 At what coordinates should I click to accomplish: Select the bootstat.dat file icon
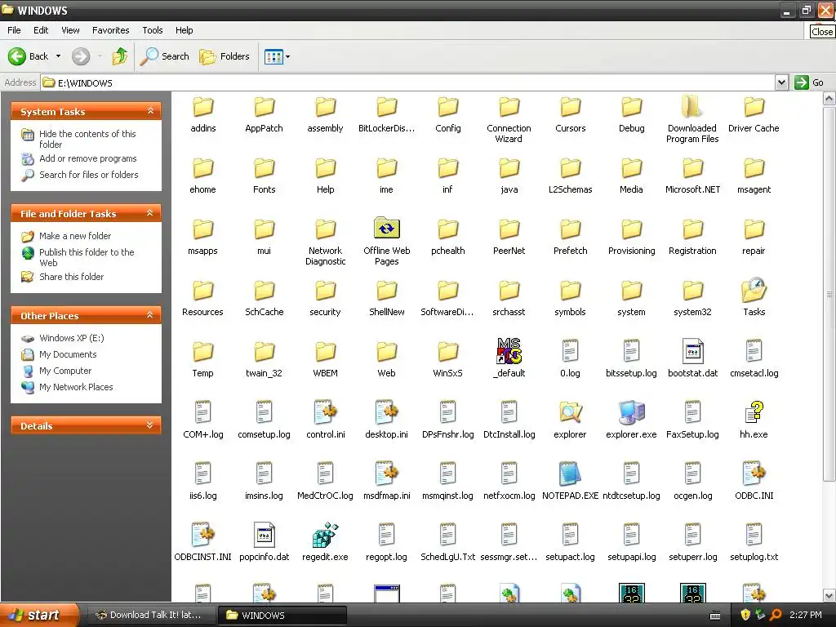pyautogui.click(x=692, y=351)
